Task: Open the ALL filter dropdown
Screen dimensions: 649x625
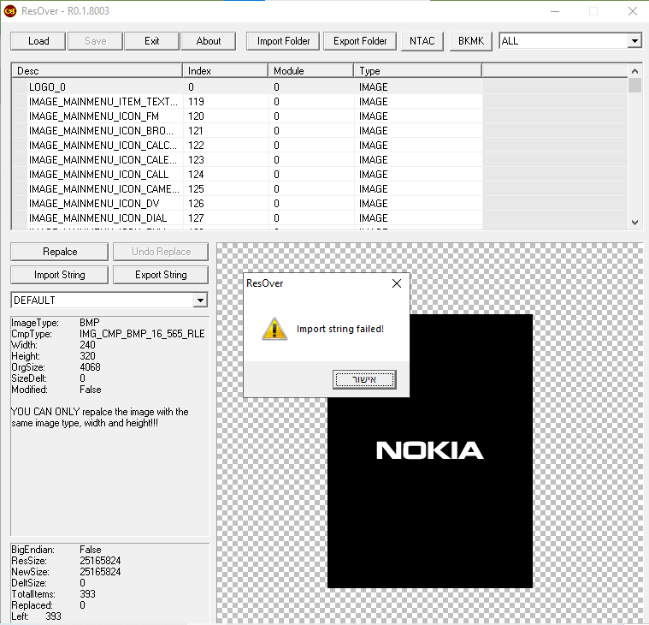Action: (x=634, y=41)
